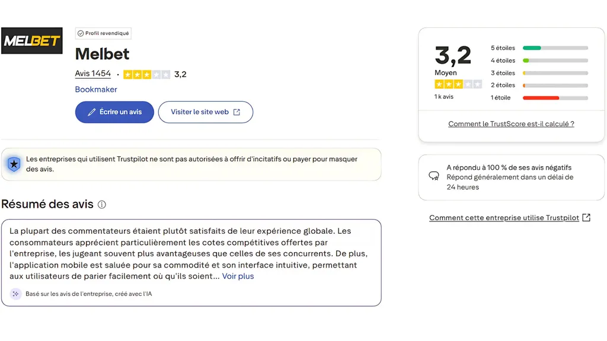Click the 1 étoile red rating bar

[x=555, y=97]
